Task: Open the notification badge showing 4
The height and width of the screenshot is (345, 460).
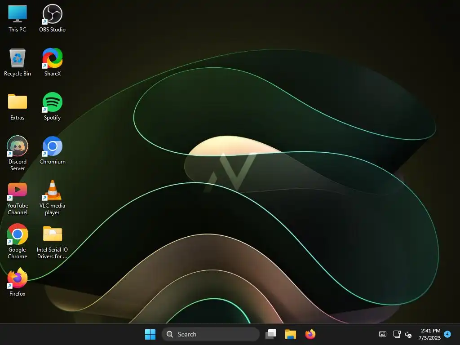Action: point(447,334)
